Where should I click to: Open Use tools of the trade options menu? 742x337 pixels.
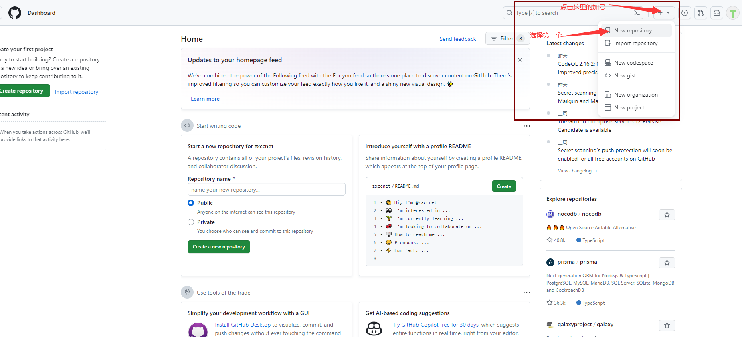[x=527, y=293]
